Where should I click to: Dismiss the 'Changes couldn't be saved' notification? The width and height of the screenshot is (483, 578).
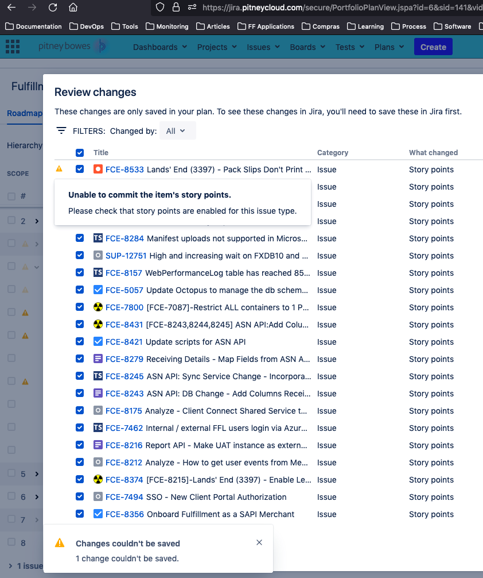click(x=259, y=542)
